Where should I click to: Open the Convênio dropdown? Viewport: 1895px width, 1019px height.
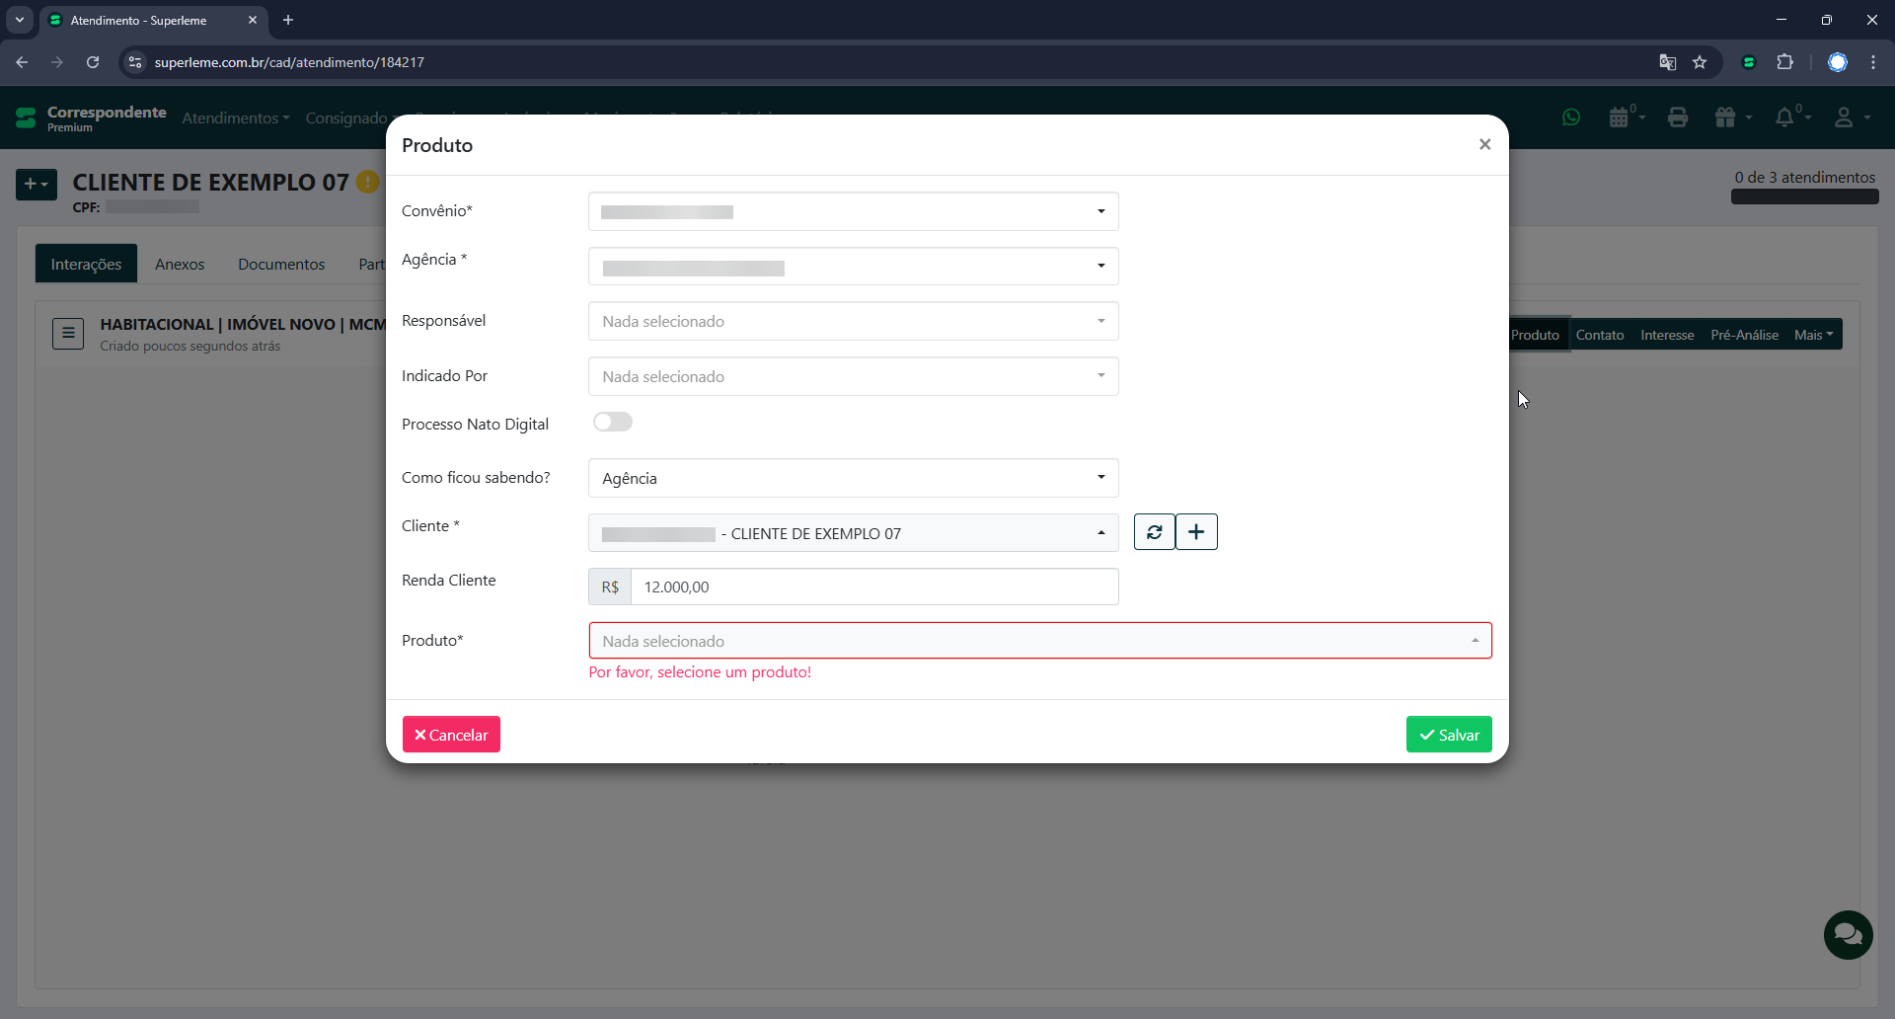point(853,211)
